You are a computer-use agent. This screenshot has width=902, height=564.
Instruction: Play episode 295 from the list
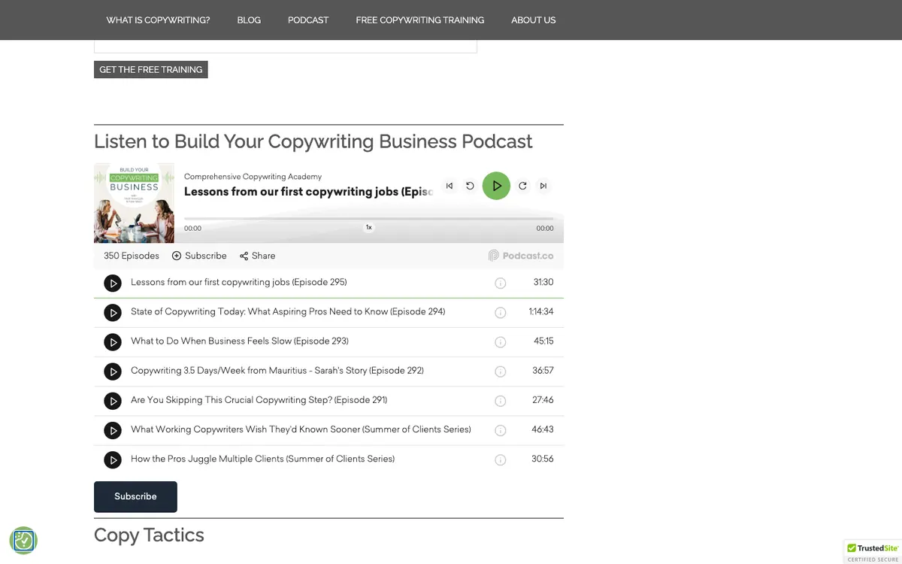(113, 284)
